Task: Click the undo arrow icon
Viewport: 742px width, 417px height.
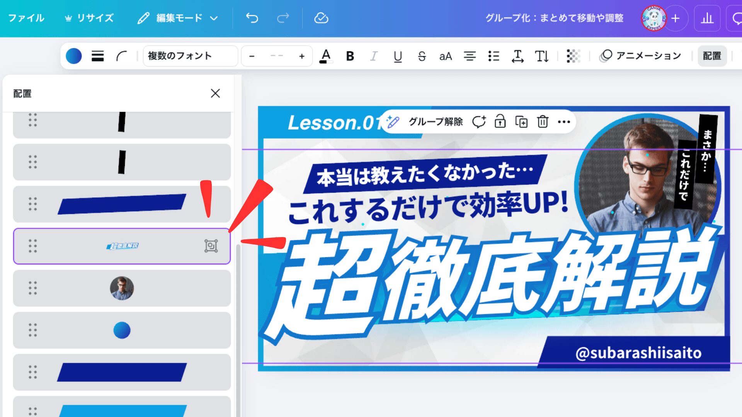Action: point(252,18)
